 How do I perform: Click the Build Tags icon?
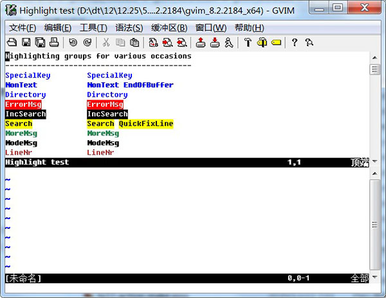(262, 42)
